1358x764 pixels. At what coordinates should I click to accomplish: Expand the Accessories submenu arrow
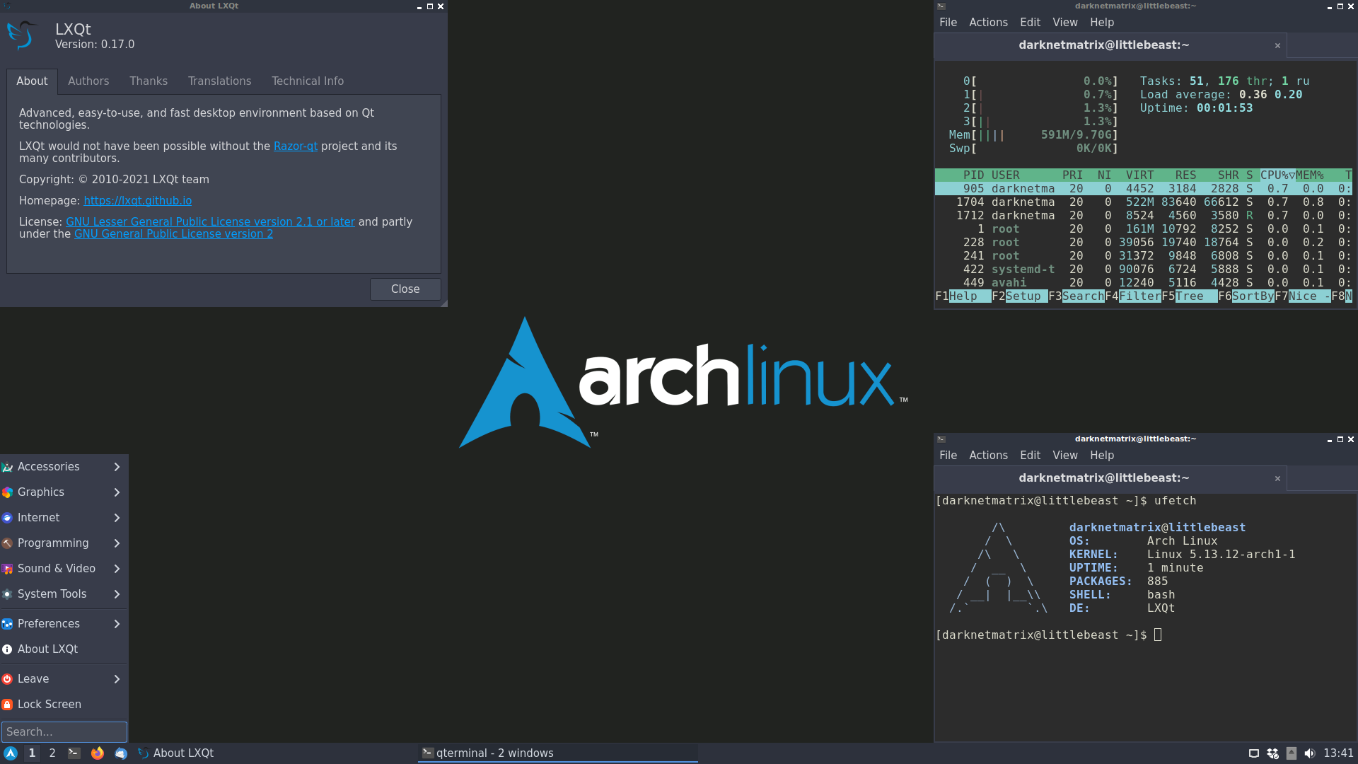tap(117, 467)
